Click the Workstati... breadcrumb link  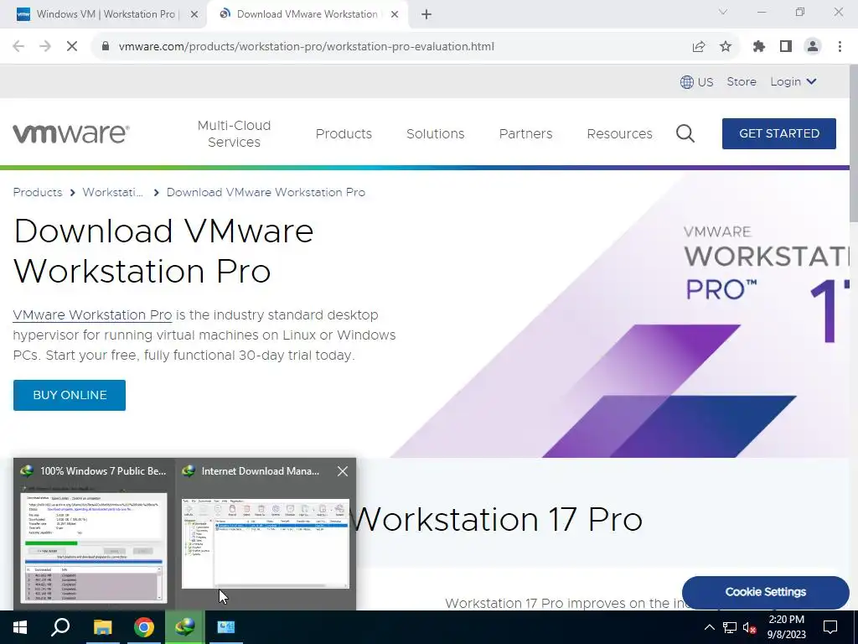tap(113, 192)
